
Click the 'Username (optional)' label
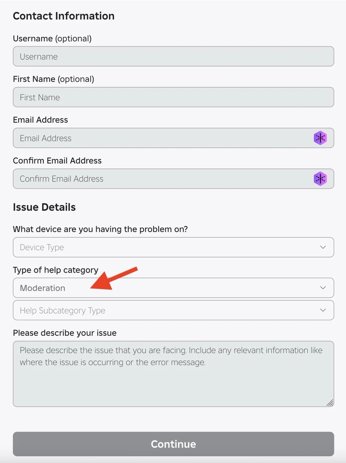tap(52, 38)
